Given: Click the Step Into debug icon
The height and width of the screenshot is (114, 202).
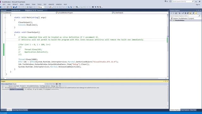Looking at the screenshot, I should (x=69, y=7).
